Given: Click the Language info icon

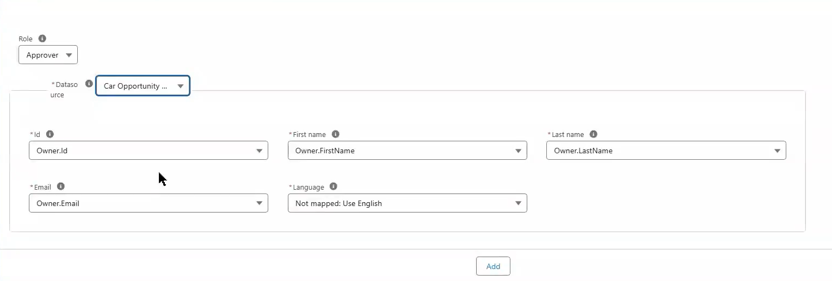Looking at the screenshot, I should 334,186.
